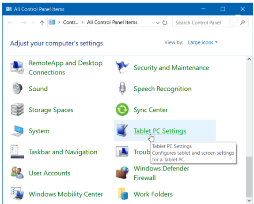The height and width of the screenshot is (204, 254).
Task: Open the Sync Center green icon
Action: click(122, 110)
